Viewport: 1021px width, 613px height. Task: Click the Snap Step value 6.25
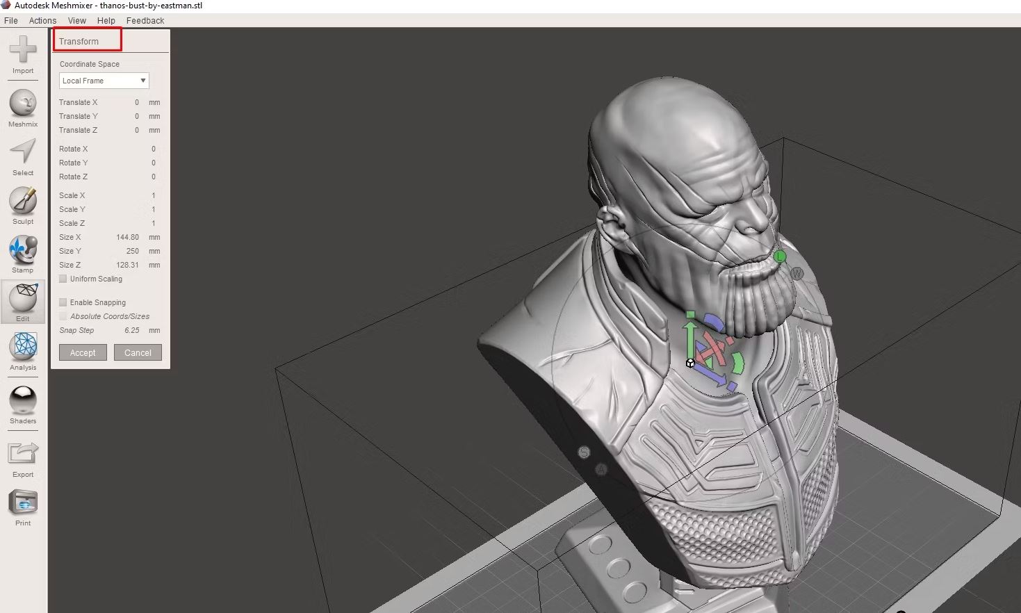point(132,330)
